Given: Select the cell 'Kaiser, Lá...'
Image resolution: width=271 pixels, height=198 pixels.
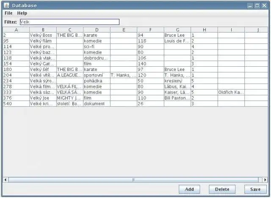Looking at the screenshot, I should point(177,92).
